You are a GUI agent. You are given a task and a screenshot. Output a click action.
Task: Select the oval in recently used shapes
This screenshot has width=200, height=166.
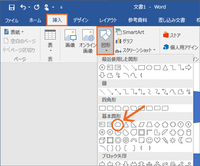click(149, 68)
